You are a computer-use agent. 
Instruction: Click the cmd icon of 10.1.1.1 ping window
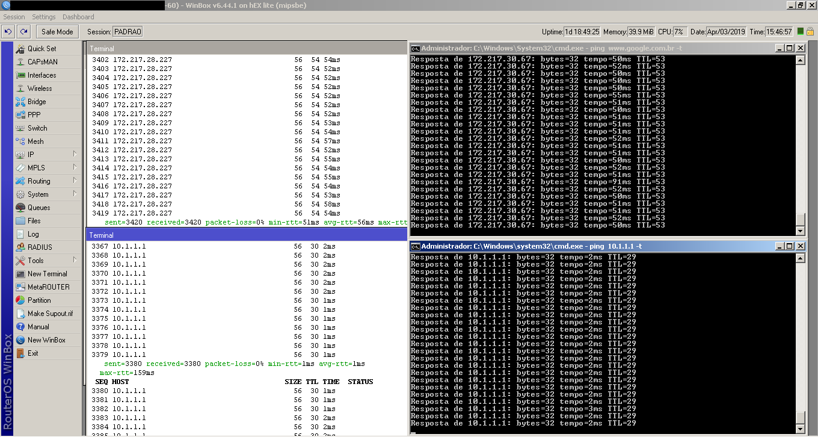[x=415, y=246]
